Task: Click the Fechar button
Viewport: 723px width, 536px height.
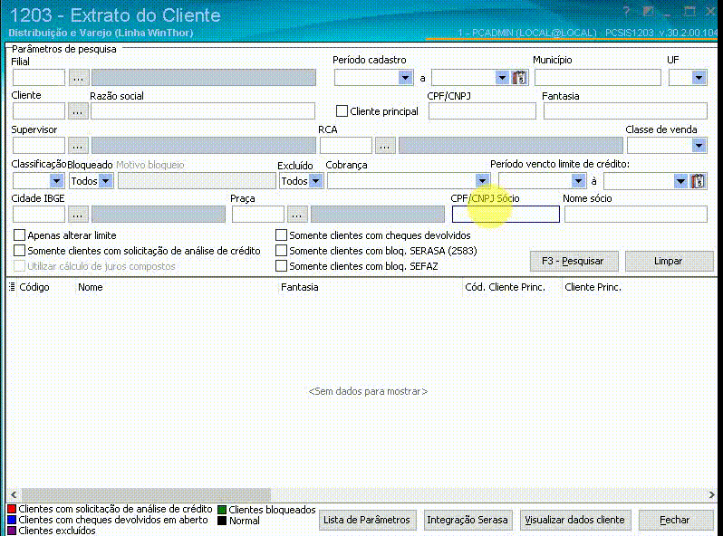Action: tap(676, 520)
